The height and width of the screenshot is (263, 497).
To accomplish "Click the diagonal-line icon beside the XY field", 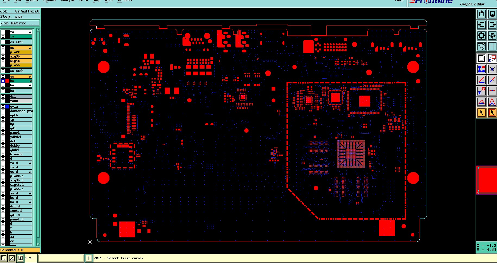I will [12, 258].
